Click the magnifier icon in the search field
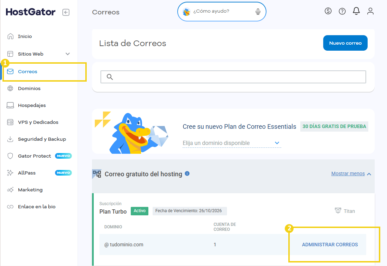The height and width of the screenshot is (266, 387). [x=110, y=77]
